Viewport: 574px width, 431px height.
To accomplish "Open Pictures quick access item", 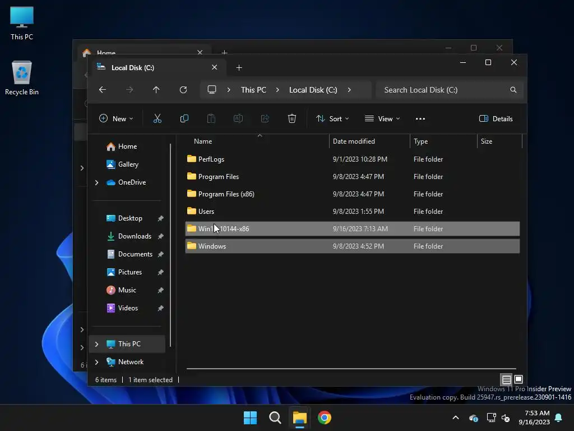I will coord(130,272).
